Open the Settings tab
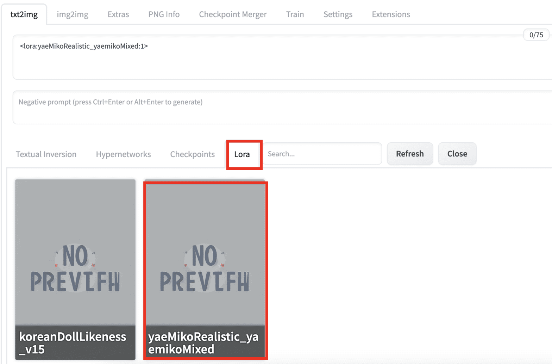This screenshot has height=364, width=552. tap(338, 14)
